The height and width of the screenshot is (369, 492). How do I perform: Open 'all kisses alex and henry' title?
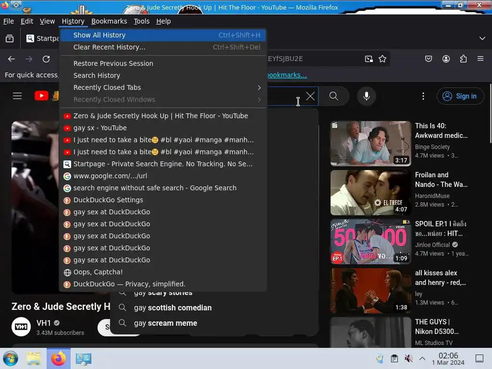[440, 278]
